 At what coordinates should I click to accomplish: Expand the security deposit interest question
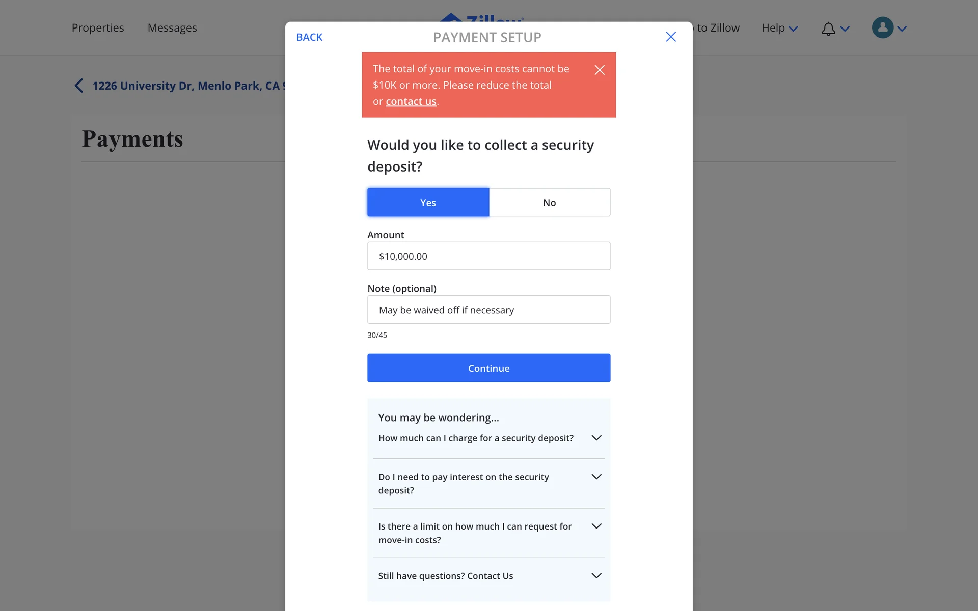click(489, 484)
